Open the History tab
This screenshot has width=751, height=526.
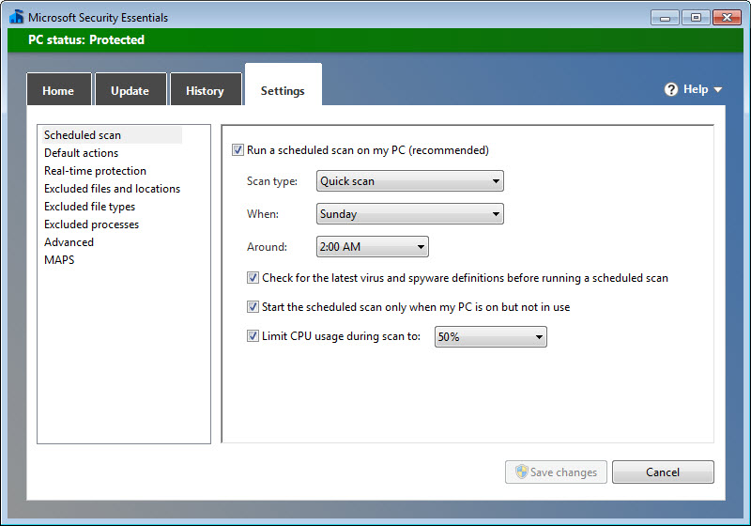coord(206,89)
